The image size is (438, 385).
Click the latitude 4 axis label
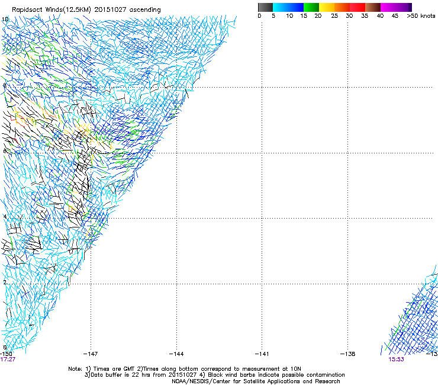pyautogui.click(x=5, y=216)
